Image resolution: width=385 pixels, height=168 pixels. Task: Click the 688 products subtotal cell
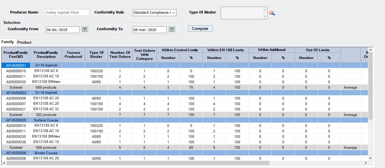pyautogui.click(x=46, y=87)
